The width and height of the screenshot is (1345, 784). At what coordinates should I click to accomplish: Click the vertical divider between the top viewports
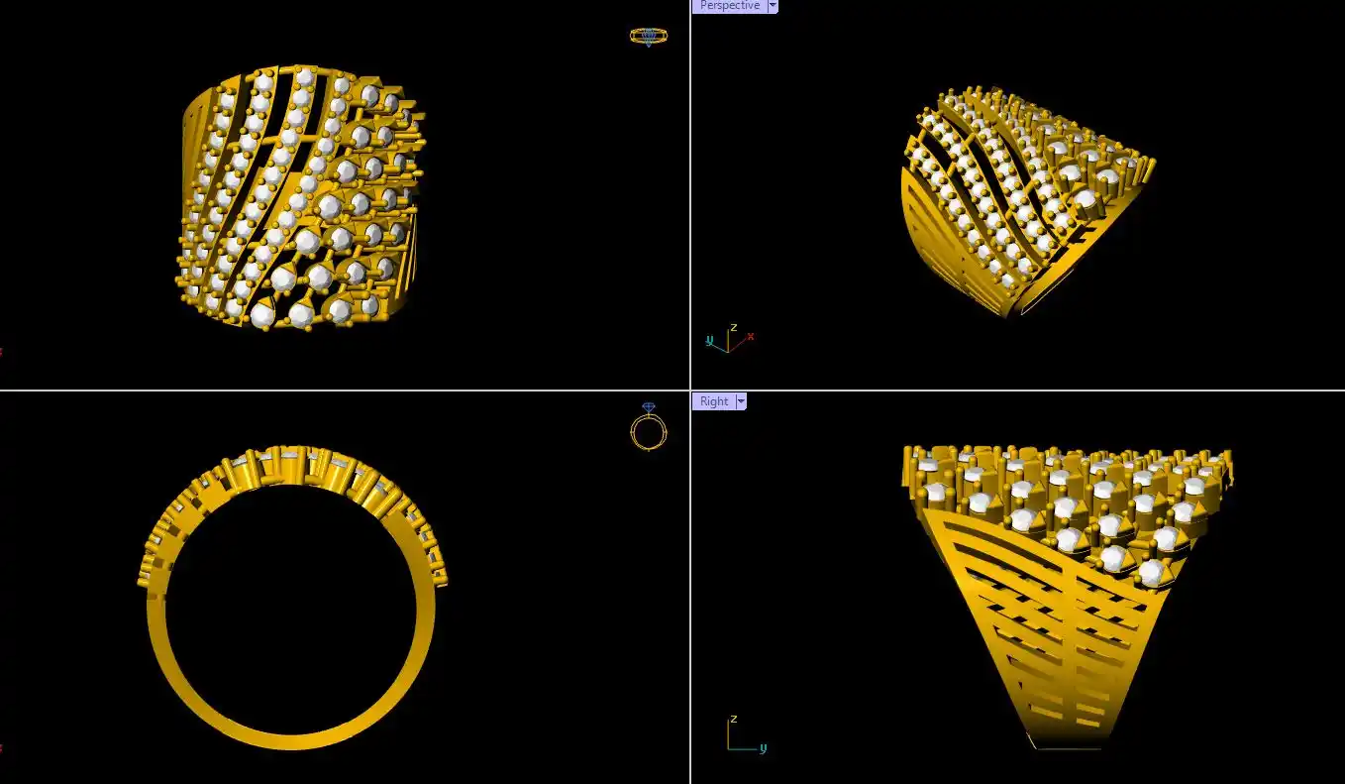[x=690, y=198]
